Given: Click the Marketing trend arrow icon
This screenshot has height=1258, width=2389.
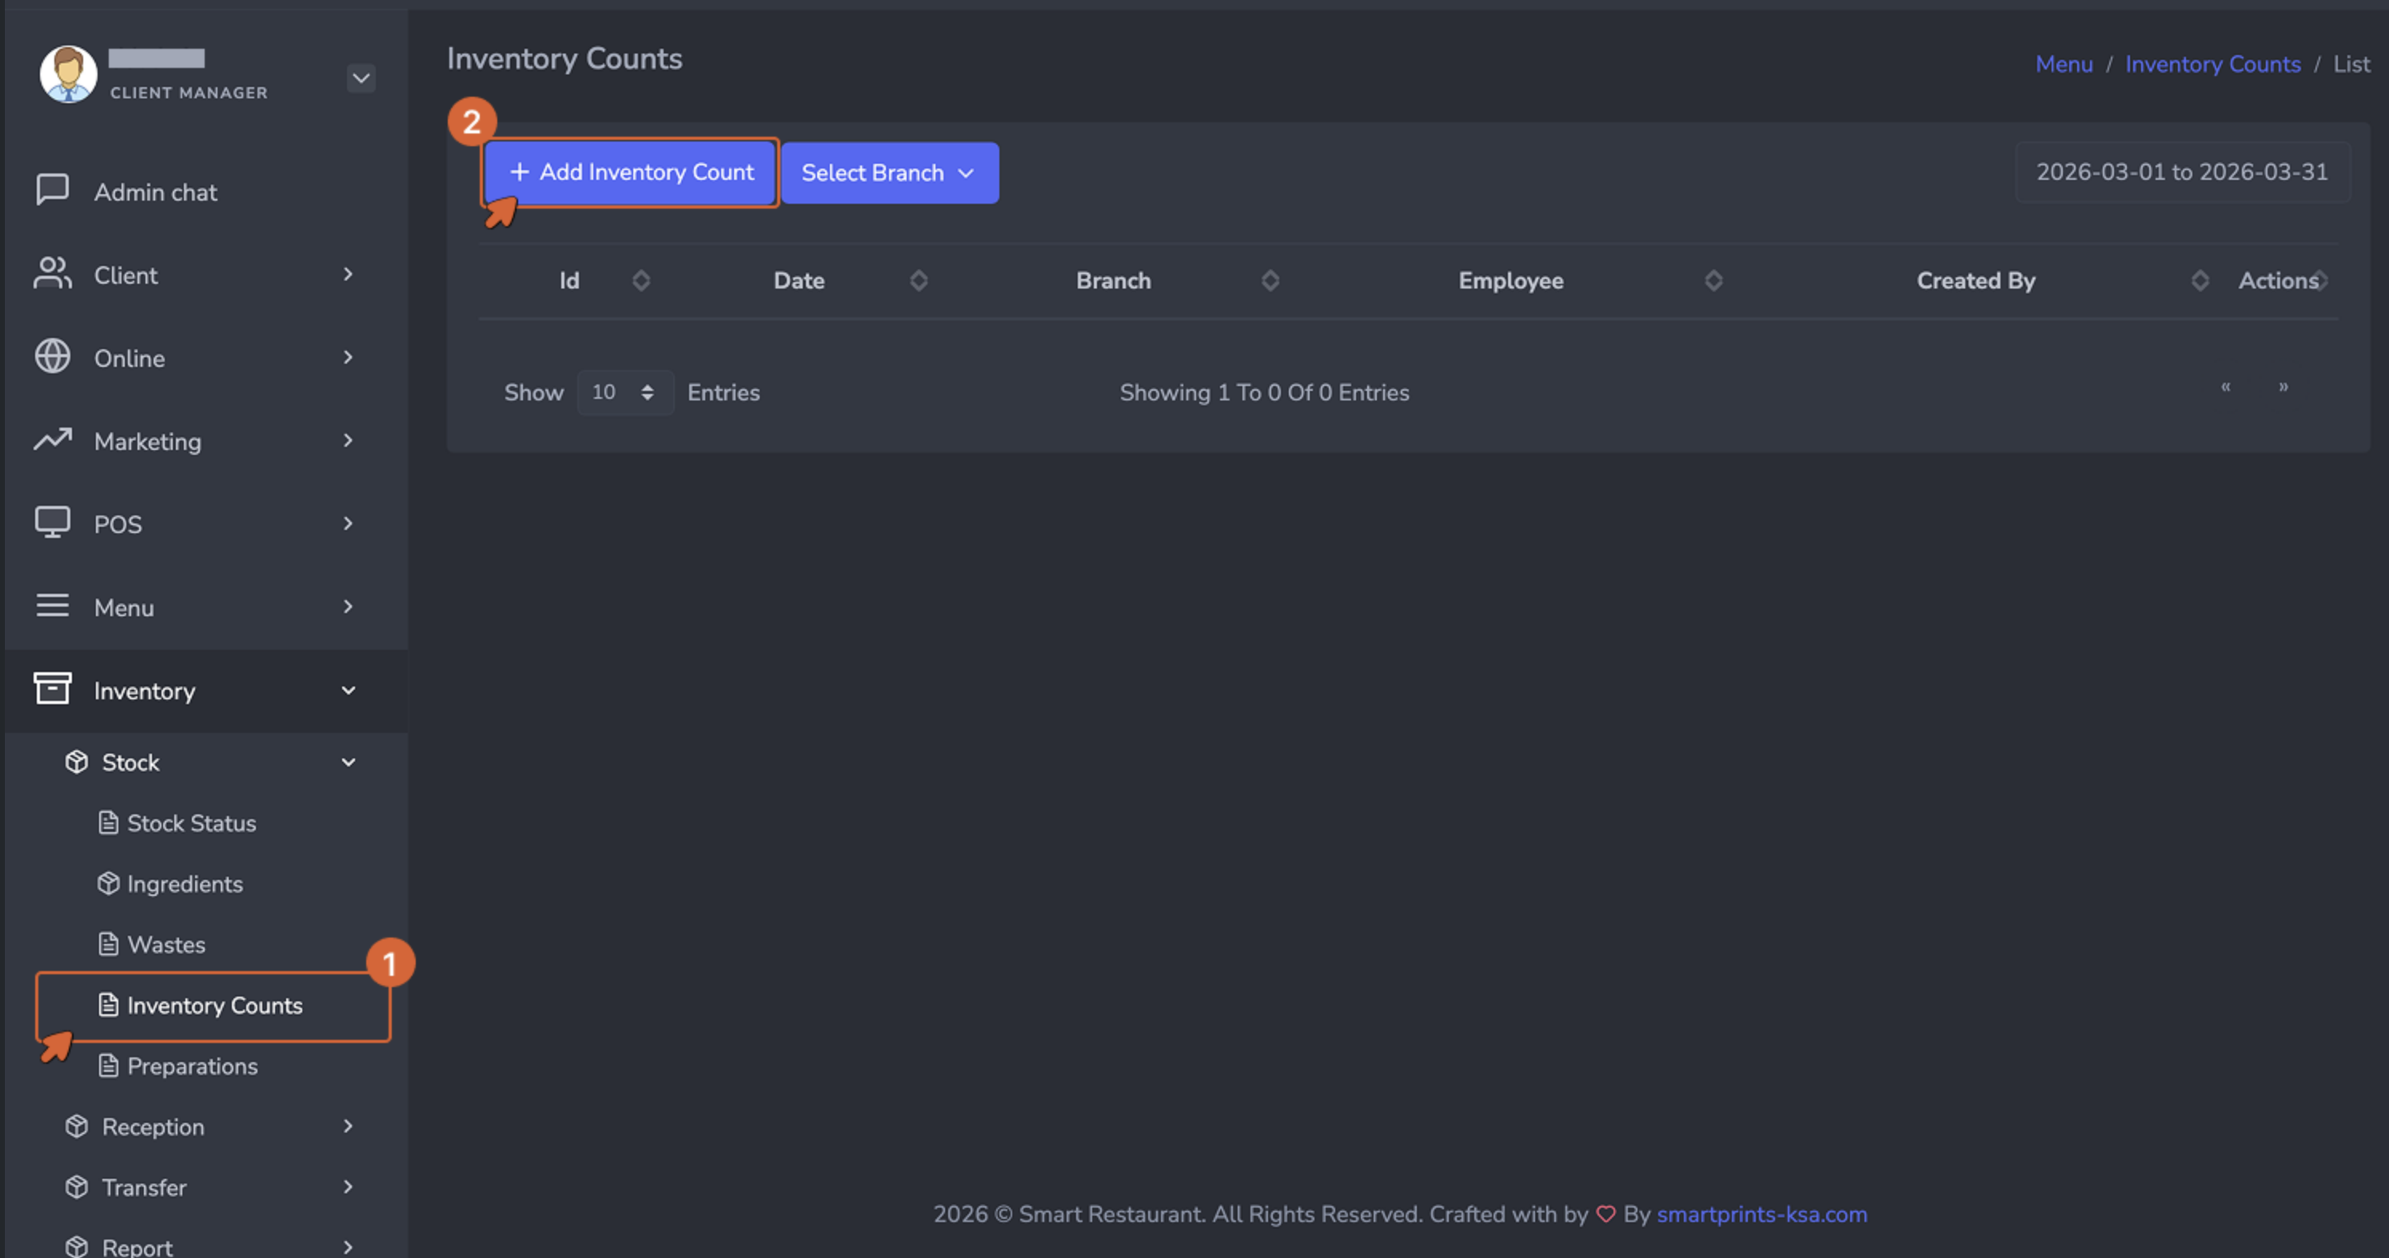Looking at the screenshot, I should coord(52,440).
